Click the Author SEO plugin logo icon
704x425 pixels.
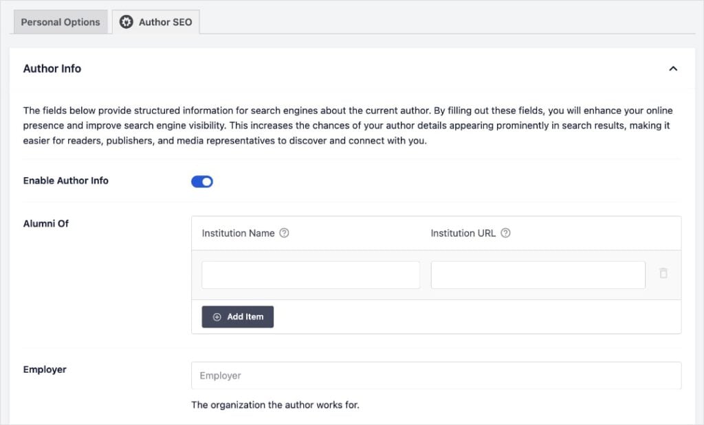click(126, 21)
